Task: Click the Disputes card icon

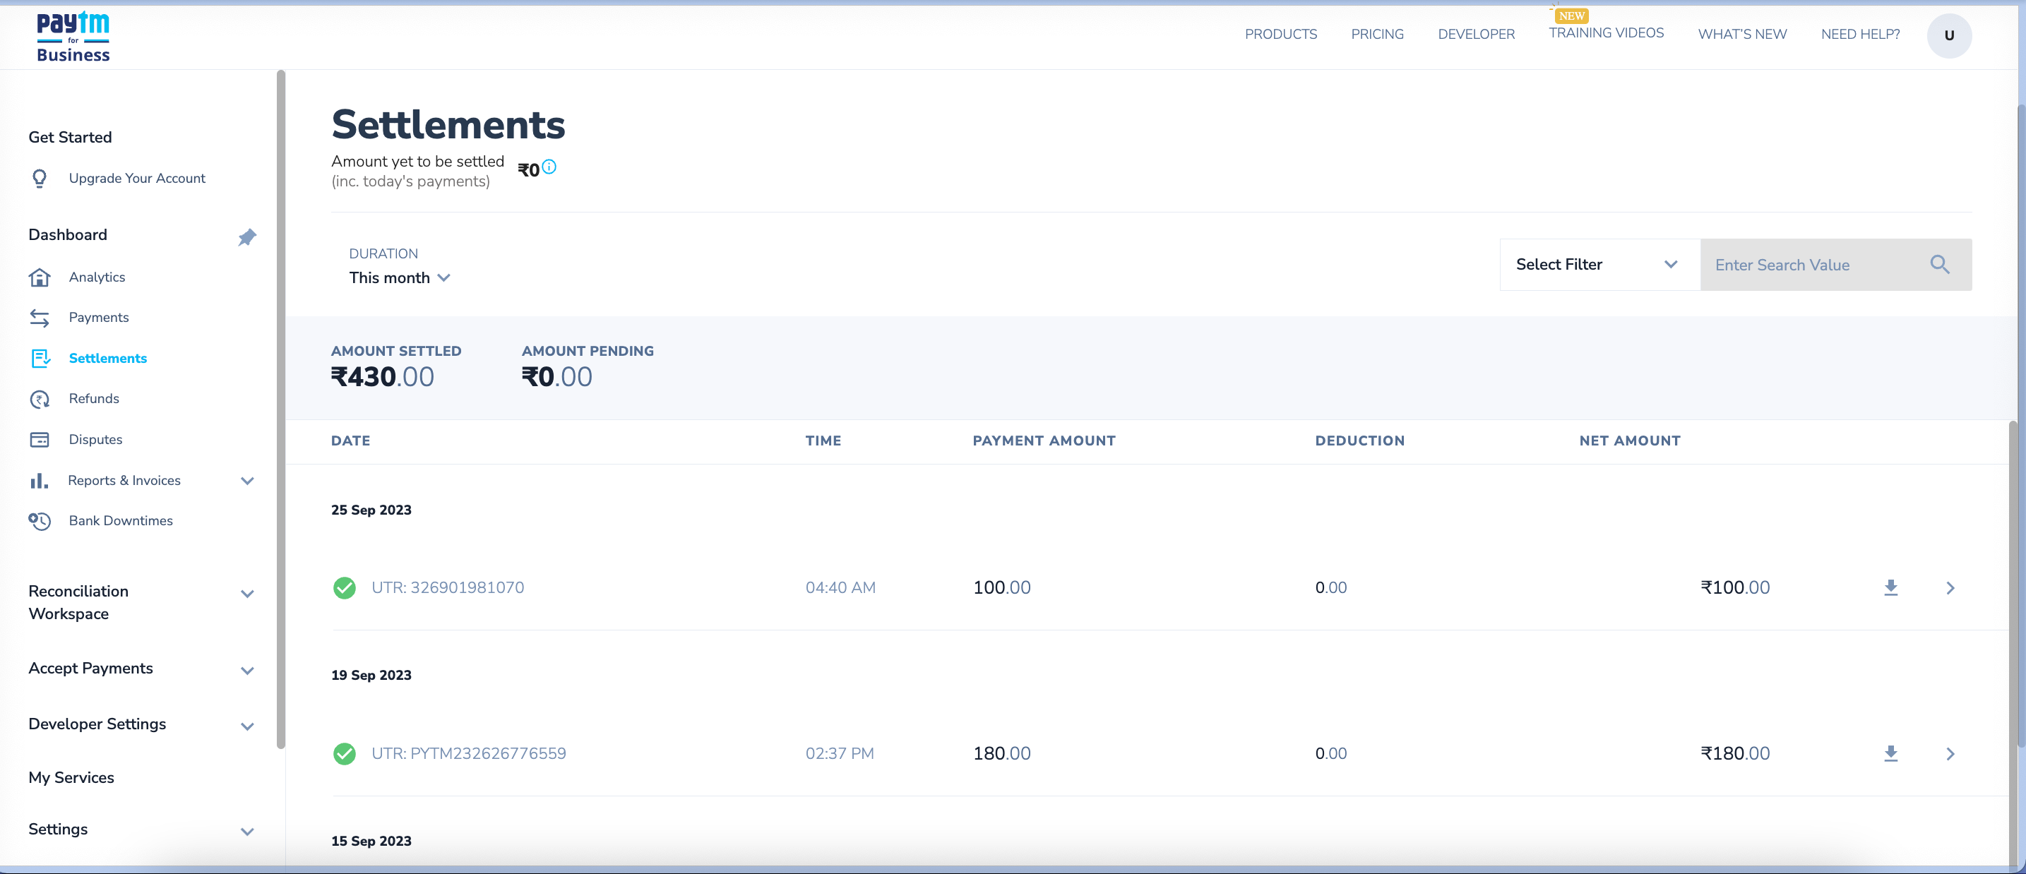Action: click(40, 439)
